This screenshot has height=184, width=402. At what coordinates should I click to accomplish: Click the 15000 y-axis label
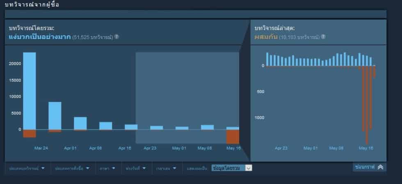coord(15,80)
